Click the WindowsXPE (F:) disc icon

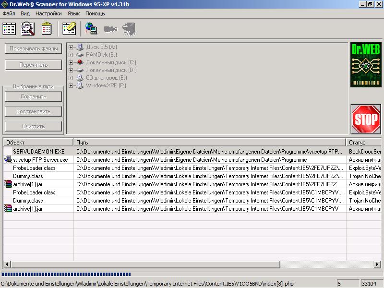coord(80,85)
